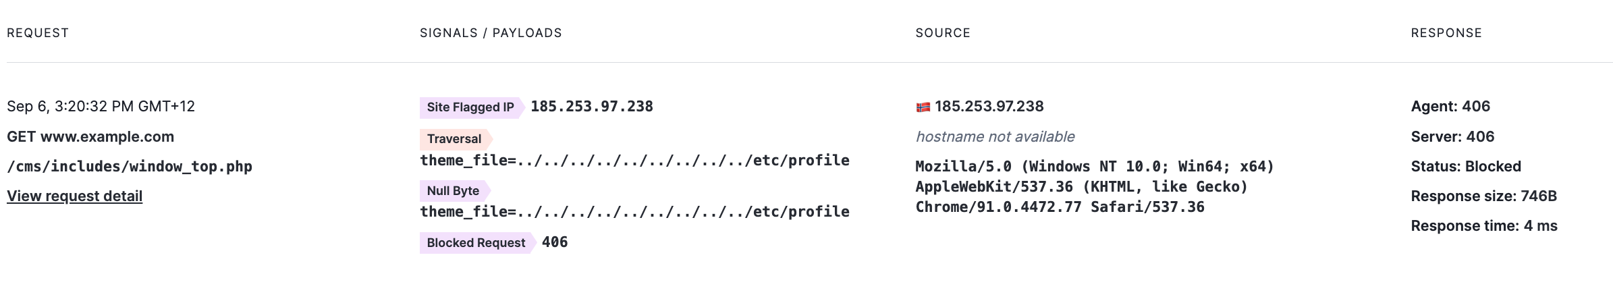Click the SIGNALS / PAYLOADS column header
Viewport: 1613px width, 301px height.
coord(491,33)
